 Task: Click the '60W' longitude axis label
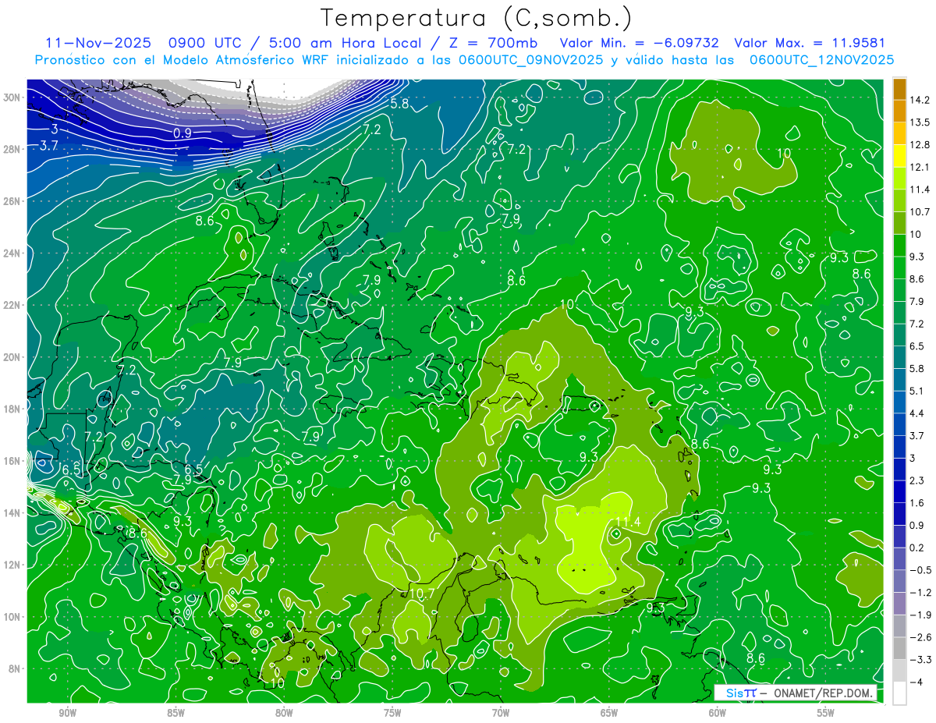click(x=717, y=713)
